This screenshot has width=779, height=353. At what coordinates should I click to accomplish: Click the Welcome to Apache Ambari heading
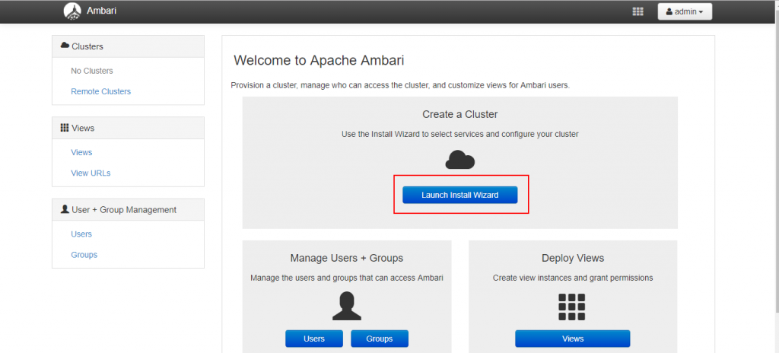pos(319,61)
